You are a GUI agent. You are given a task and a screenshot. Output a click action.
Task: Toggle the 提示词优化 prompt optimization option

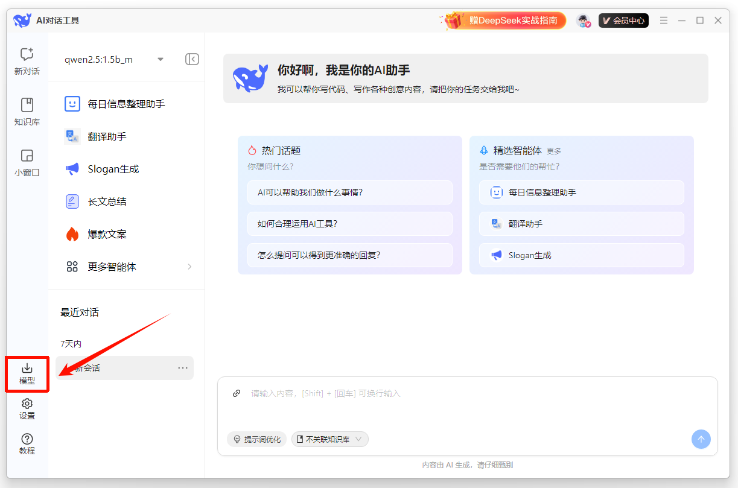[256, 439]
